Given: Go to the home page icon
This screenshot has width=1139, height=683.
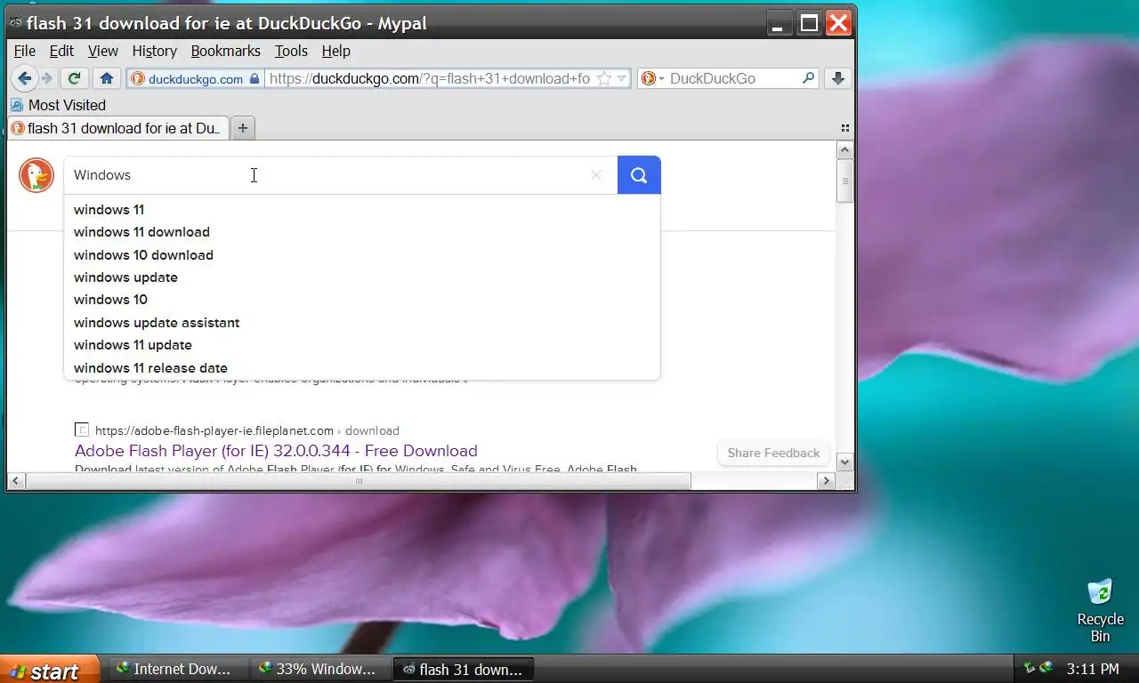Looking at the screenshot, I should (107, 78).
